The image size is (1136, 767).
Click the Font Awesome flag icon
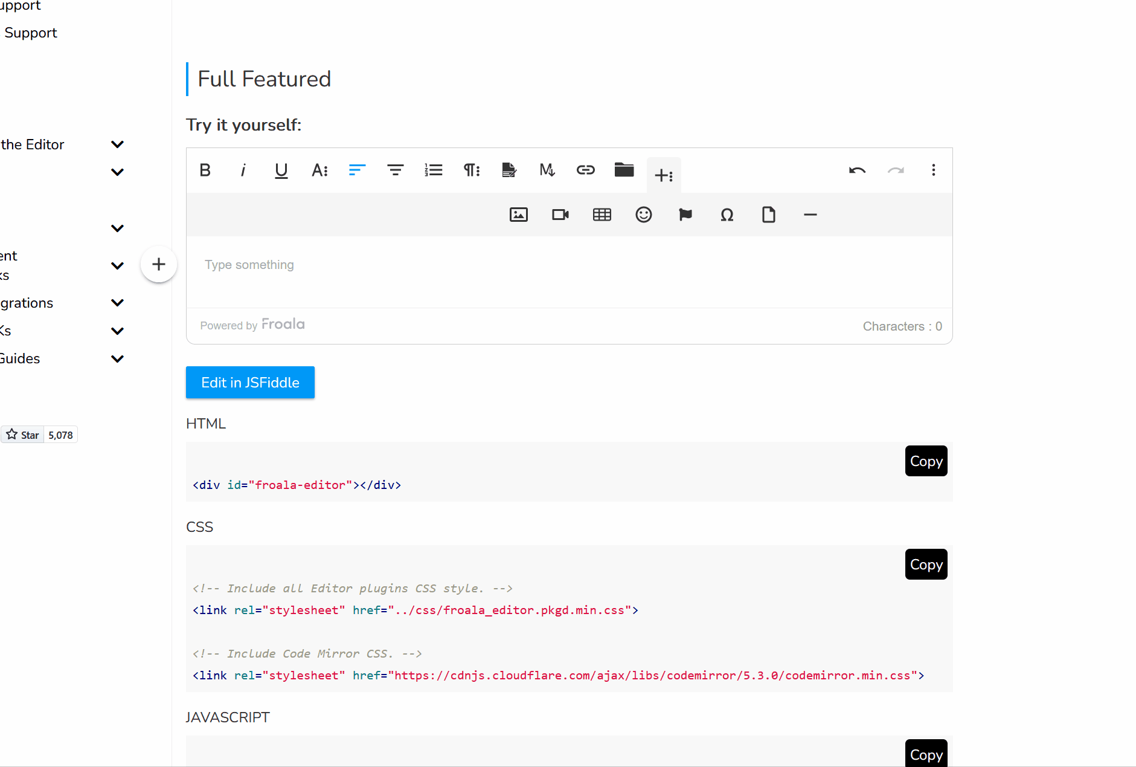[685, 215]
